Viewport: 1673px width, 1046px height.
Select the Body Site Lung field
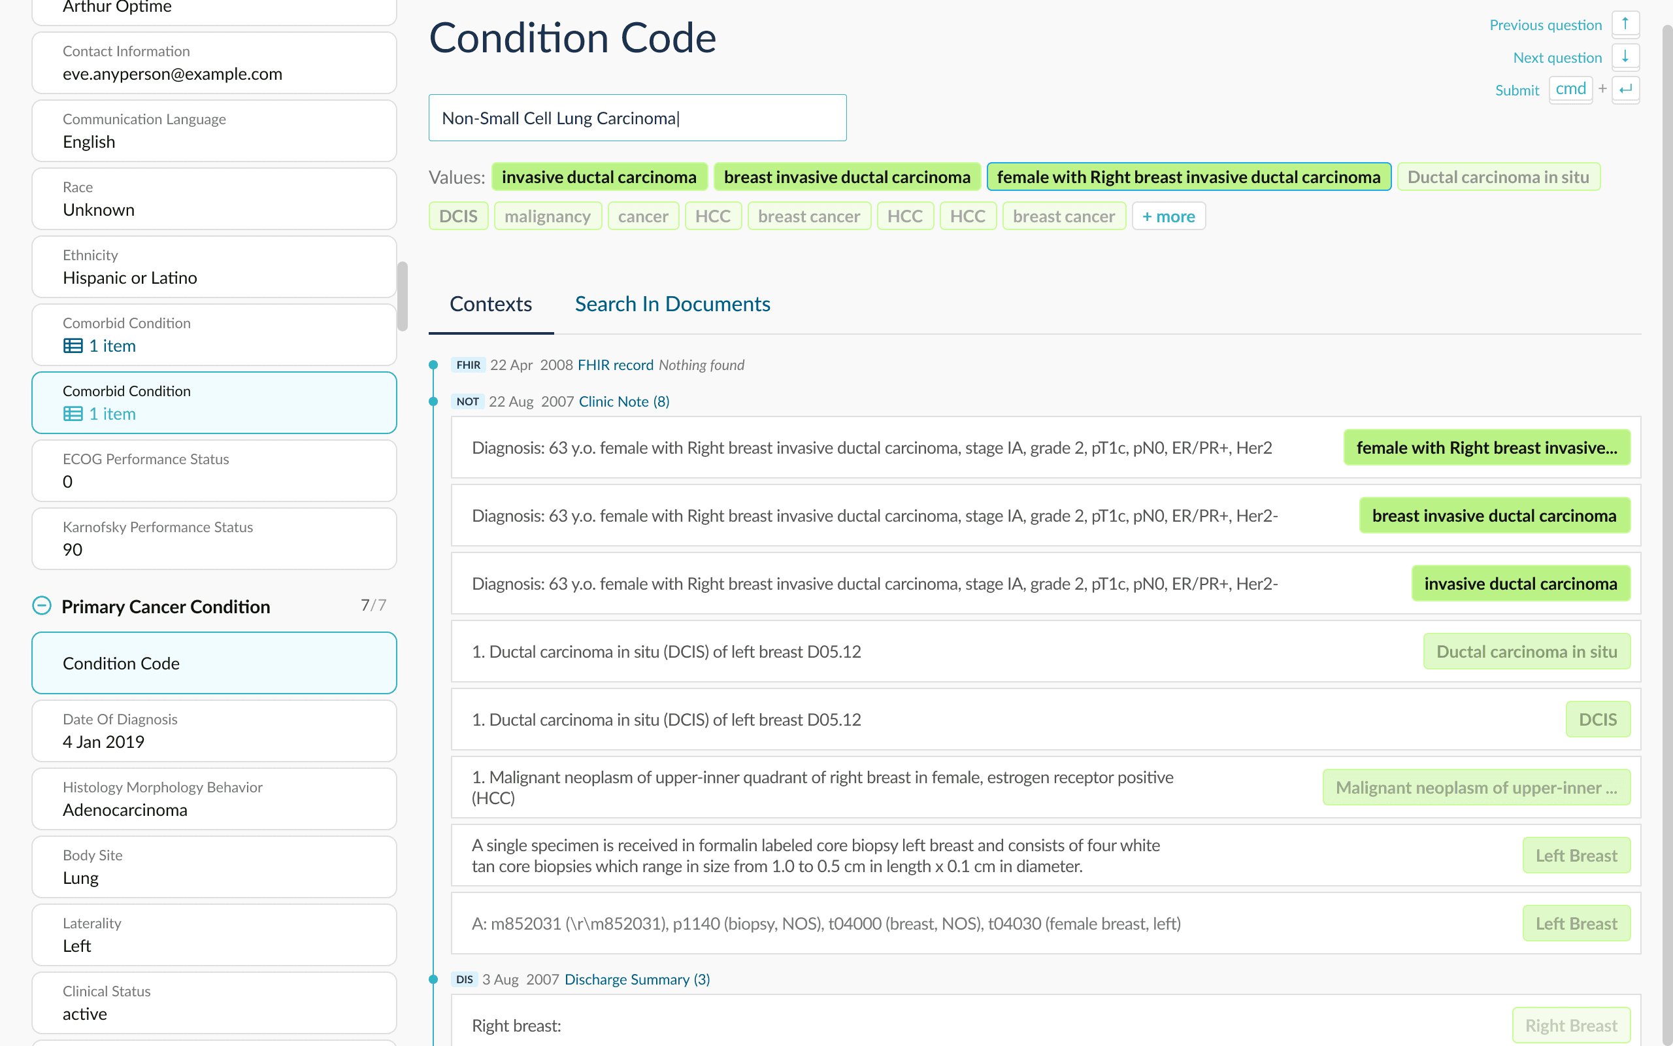214,866
